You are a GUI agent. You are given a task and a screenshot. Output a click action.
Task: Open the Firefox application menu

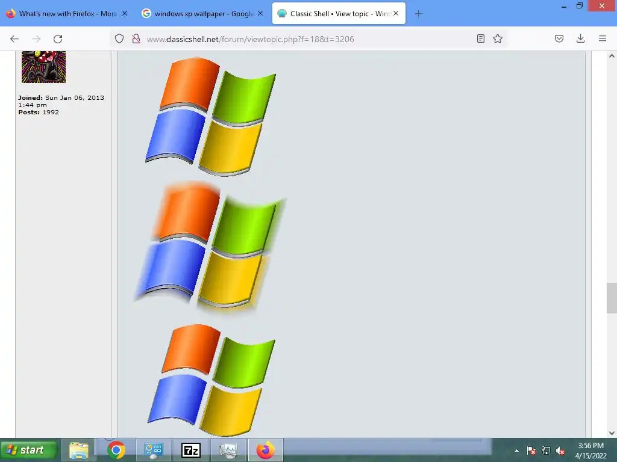point(603,38)
